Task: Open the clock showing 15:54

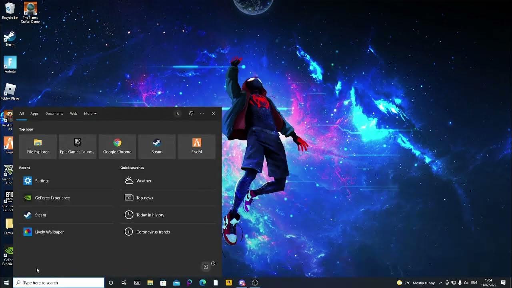Action: click(x=488, y=283)
